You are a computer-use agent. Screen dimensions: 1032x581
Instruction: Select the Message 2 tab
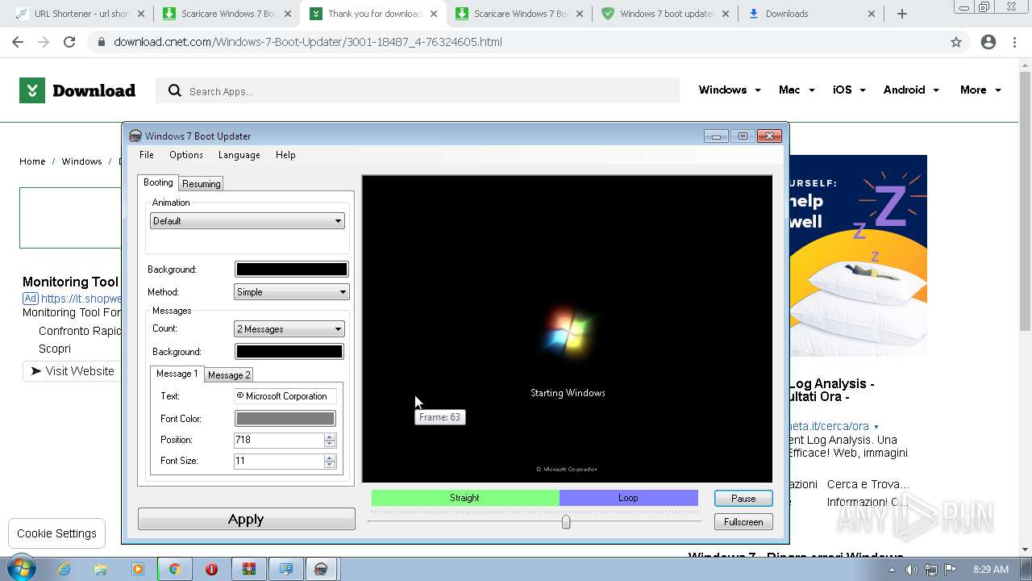(229, 375)
